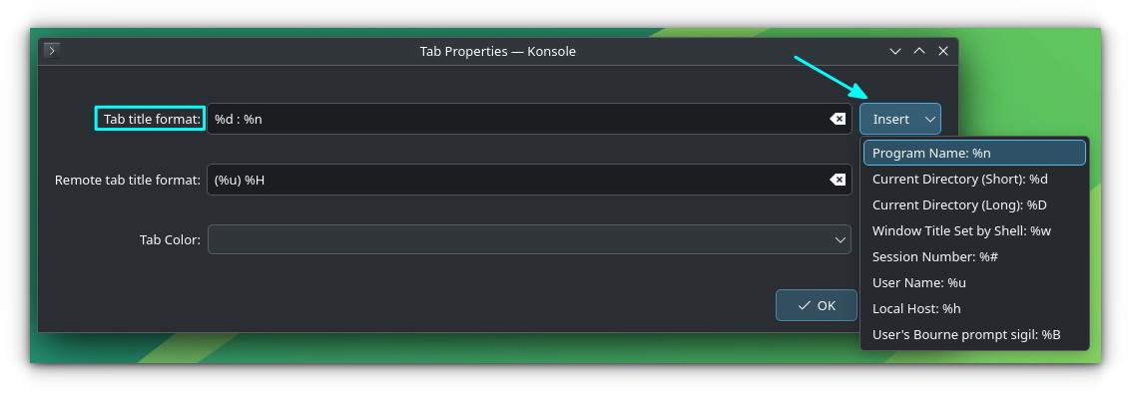The image size is (1131, 395).
Task: Open the Insert dropdown arrow
Action: tap(930, 119)
